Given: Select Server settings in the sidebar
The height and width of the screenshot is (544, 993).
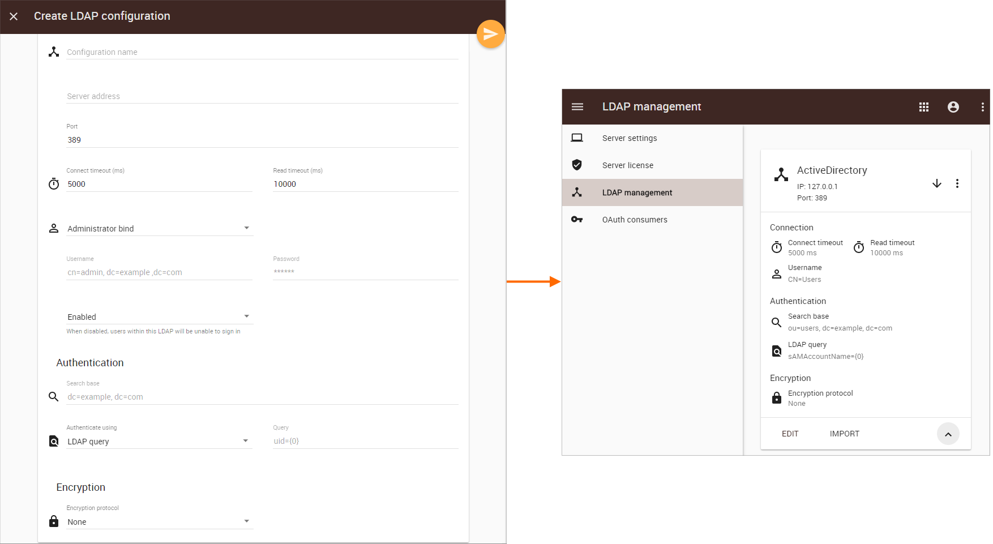Looking at the screenshot, I should pyautogui.click(x=652, y=138).
